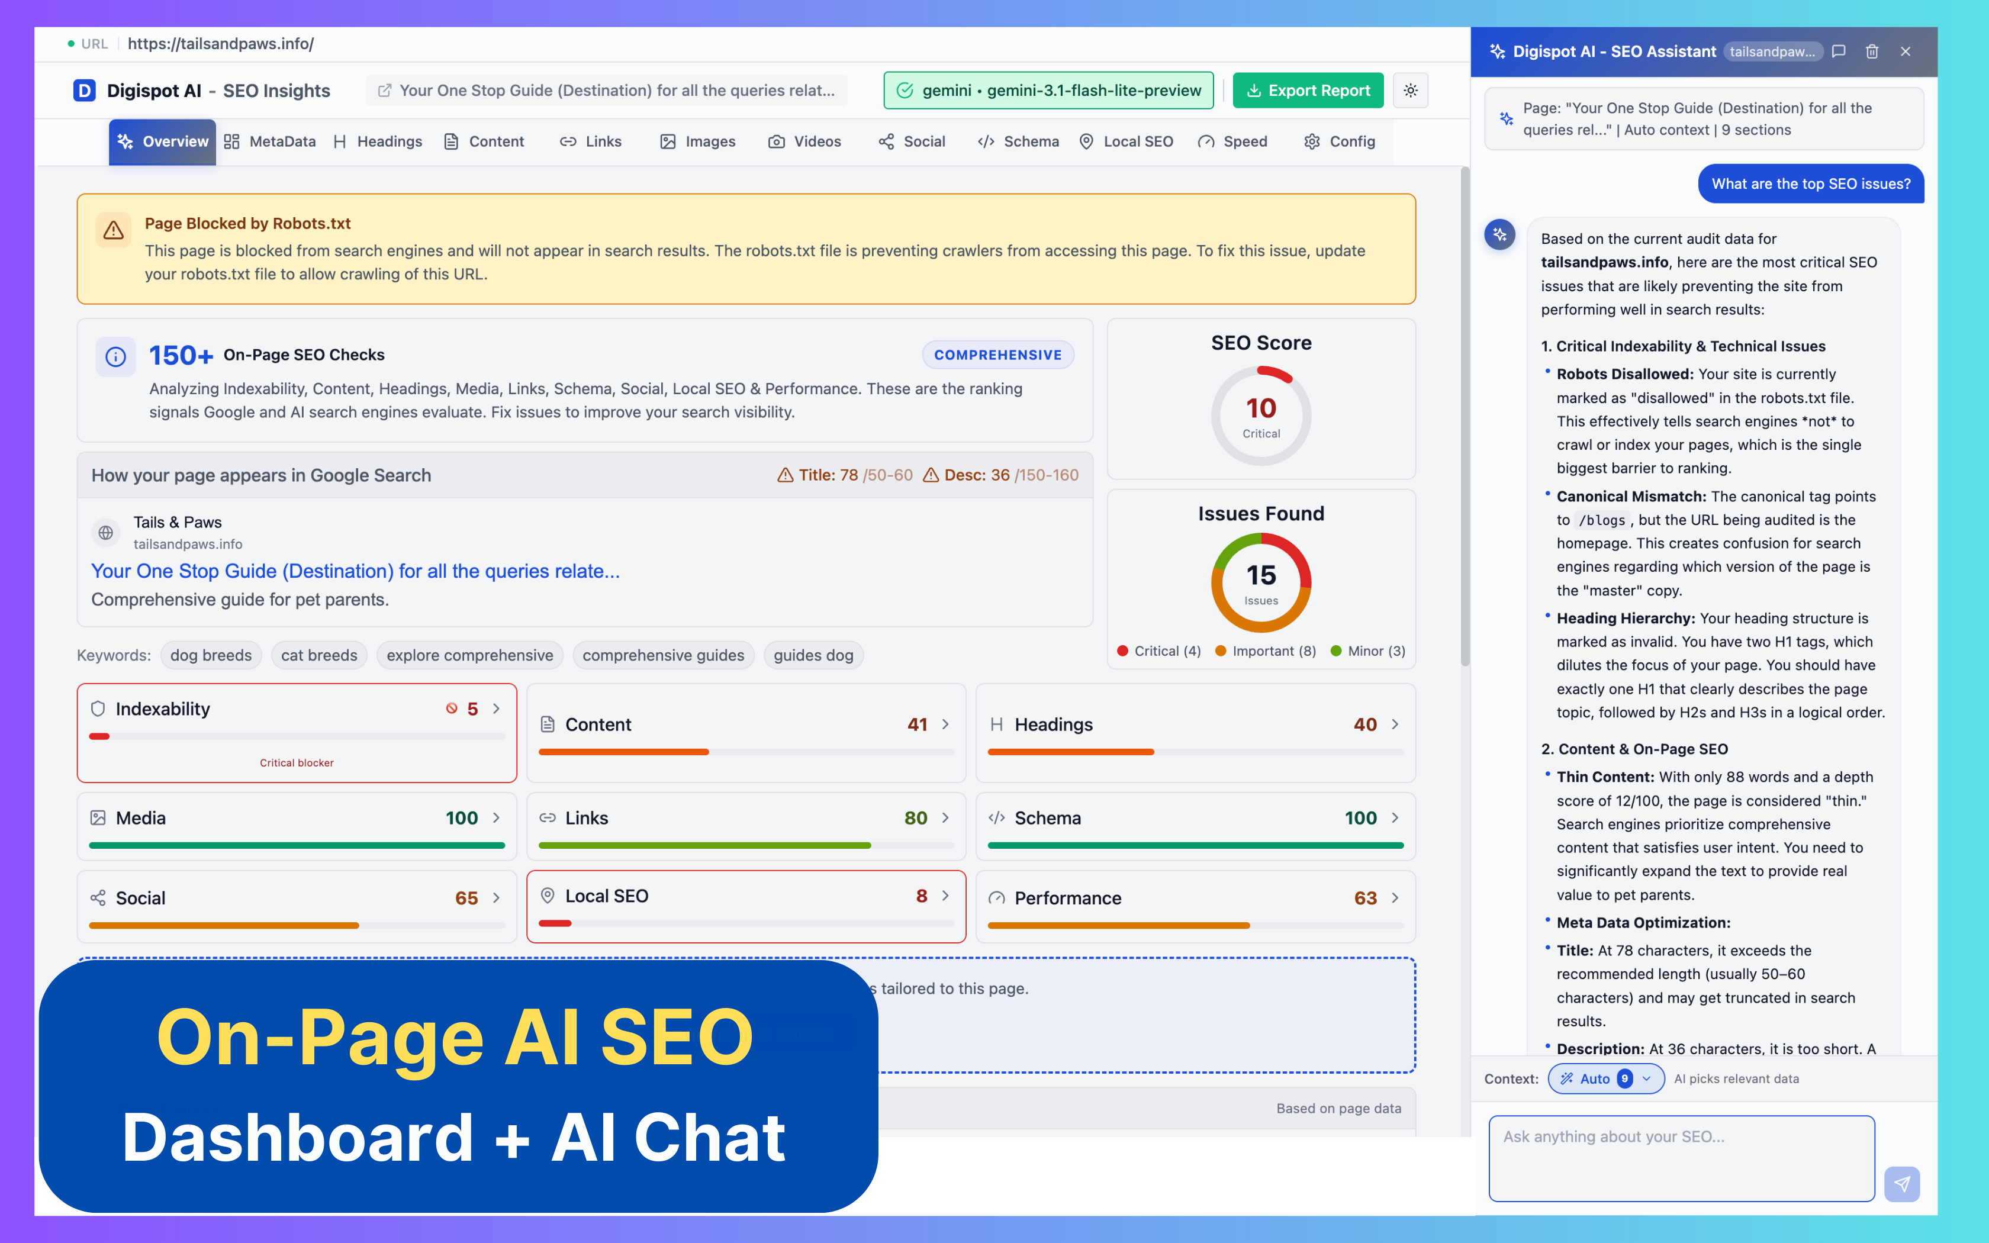Image resolution: width=1989 pixels, height=1243 pixels.
Task: Expand the Headings score card
Action: (x=1395, y=724)
